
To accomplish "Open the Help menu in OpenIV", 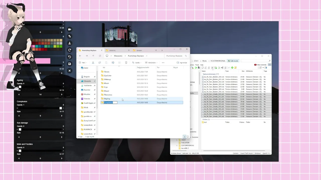I will [x=202, y=65].
